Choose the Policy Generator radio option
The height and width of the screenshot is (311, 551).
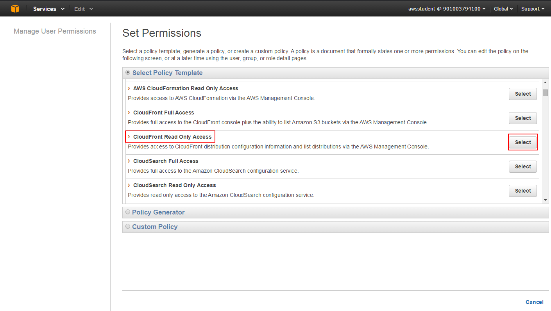tap(128, 212)
